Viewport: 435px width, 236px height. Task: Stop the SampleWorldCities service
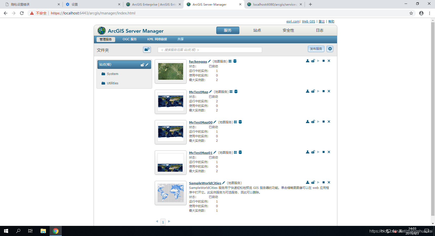point(324,182)
